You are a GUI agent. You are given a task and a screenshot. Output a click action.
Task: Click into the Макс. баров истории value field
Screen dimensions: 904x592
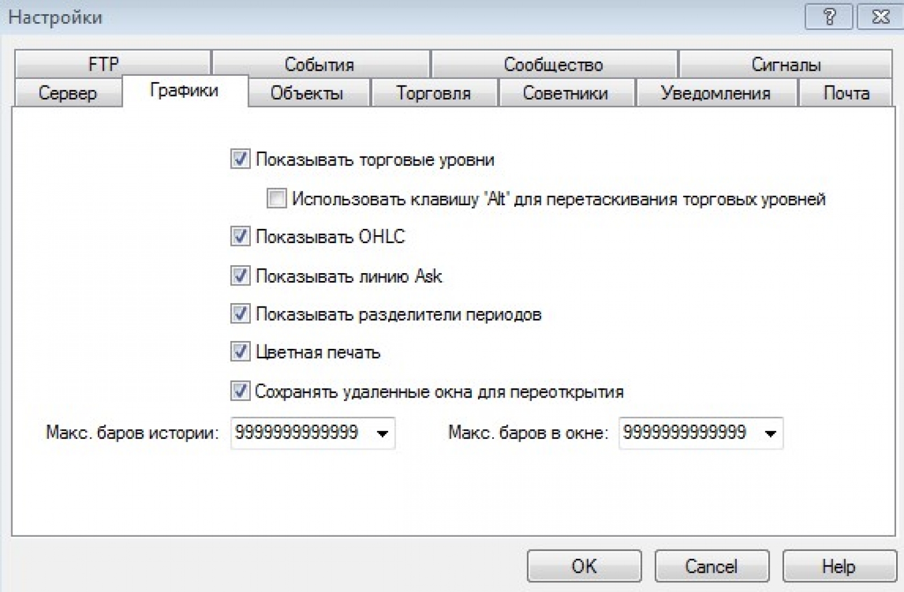coord(297,433)
